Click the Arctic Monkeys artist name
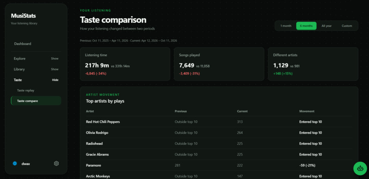369x179 pixels. 98,176
